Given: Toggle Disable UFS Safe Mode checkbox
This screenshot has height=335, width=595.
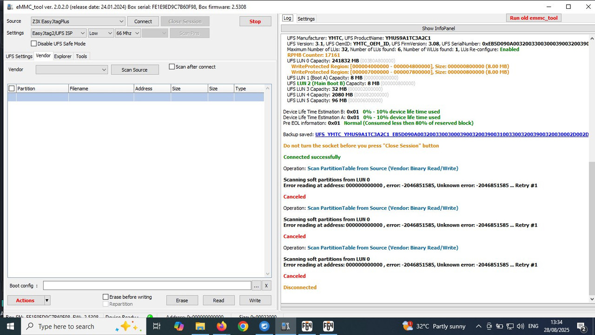Looking at the screenshot, I should [33, 44].
